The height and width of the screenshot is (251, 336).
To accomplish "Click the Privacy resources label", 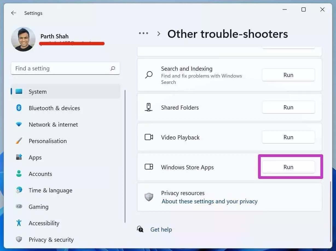I will [183, 193].
